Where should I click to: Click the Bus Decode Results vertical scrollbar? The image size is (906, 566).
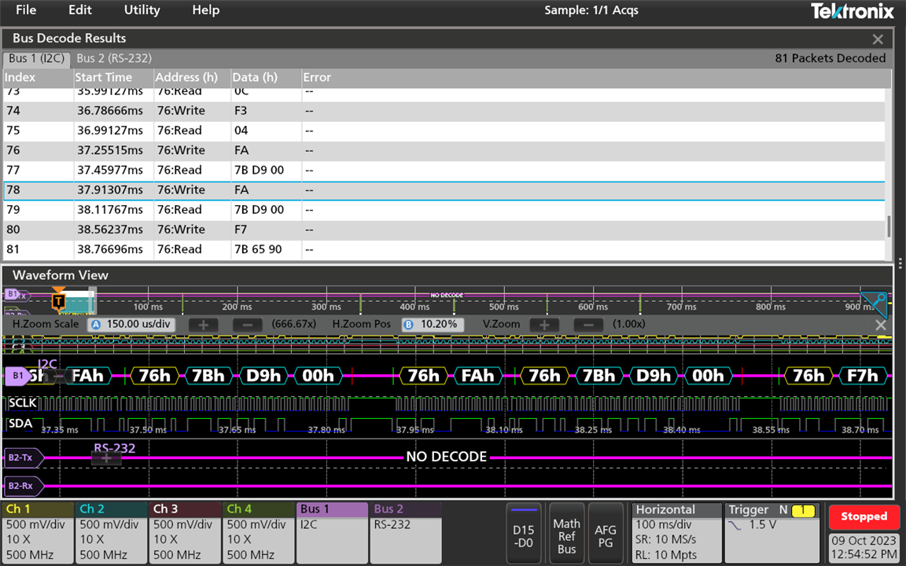pos(889,226)
